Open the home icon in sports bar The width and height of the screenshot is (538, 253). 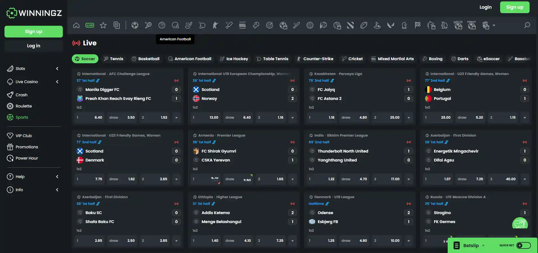pos(76,25)
